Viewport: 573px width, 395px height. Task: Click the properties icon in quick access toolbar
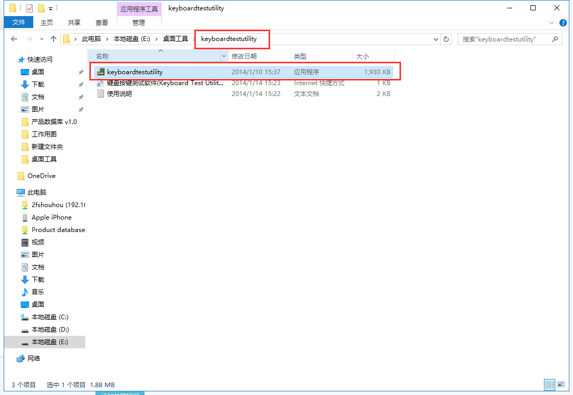tap(30, 8)
